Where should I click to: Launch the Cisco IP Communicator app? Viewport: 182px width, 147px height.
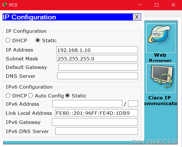[161, 78]
